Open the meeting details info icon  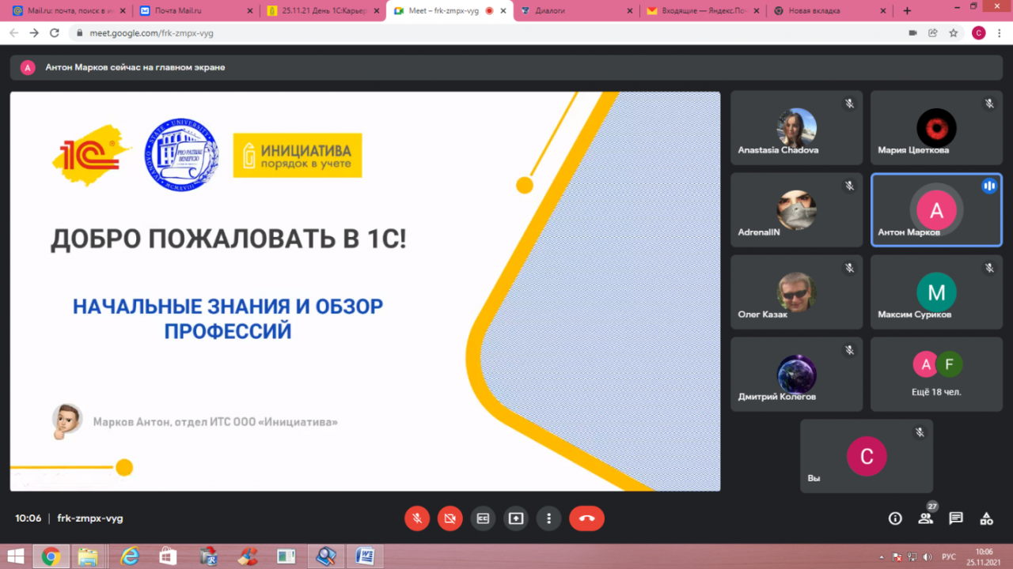pyautogui.click(x=895, y=518)
